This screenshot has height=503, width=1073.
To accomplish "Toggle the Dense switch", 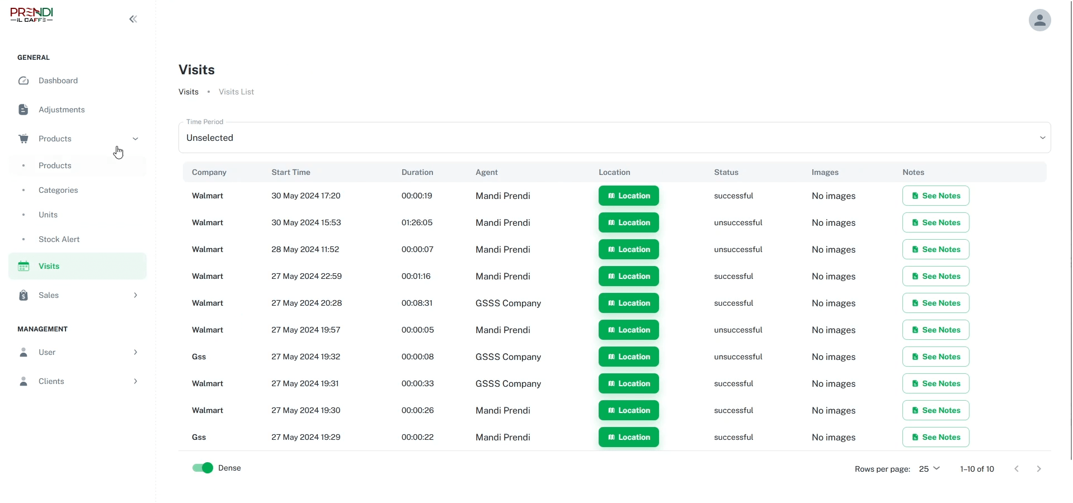I will (203, 468).
